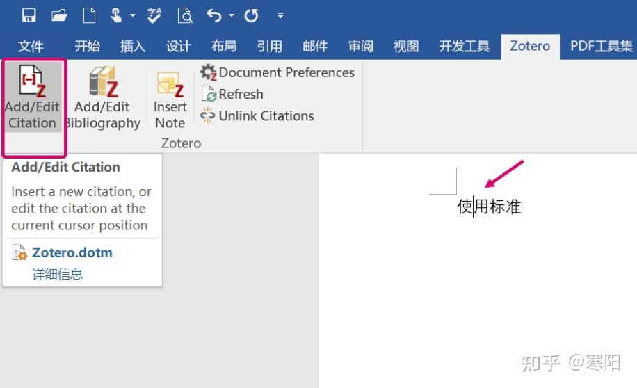Viewport: 637px width, 388px height.
Task: Click Unlink Citations
Action: tap(257, 116)
